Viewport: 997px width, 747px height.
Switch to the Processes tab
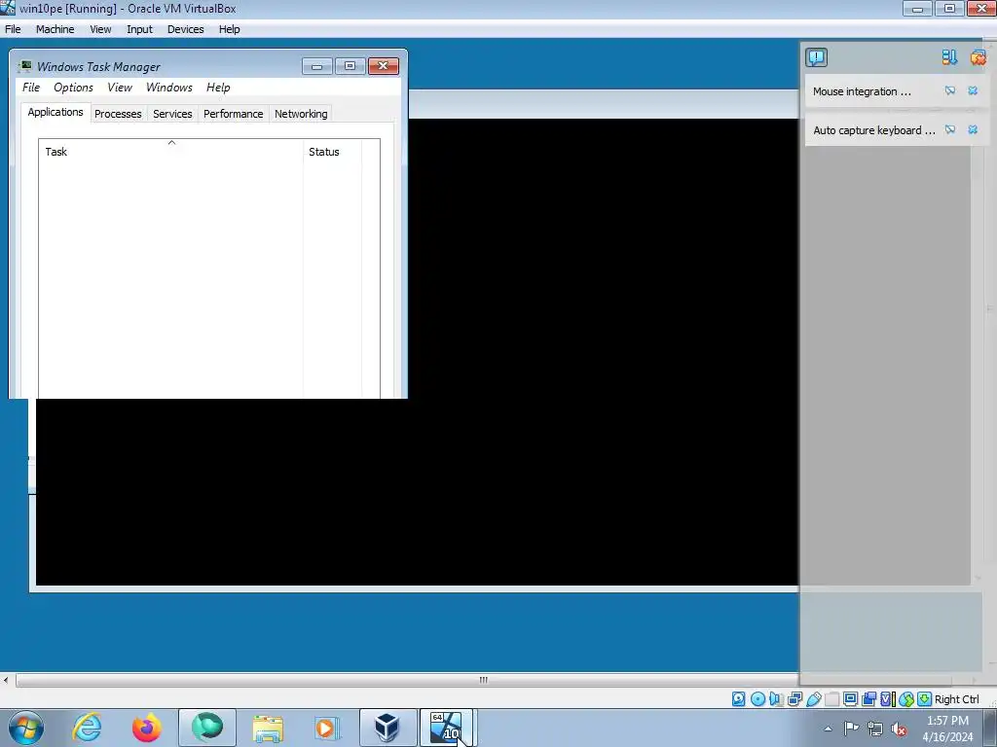(118, 114)
